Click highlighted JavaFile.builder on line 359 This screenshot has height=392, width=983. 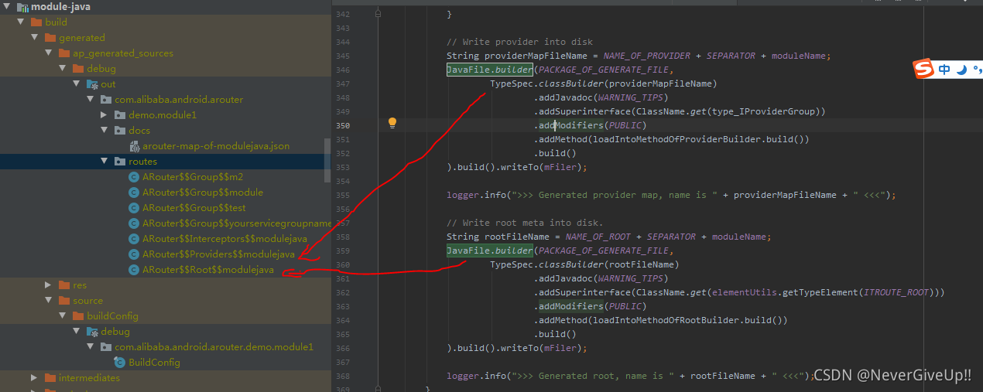coord(490,251)
